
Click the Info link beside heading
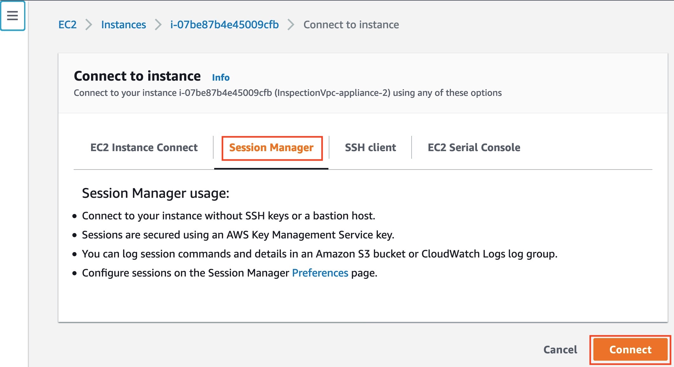(x=221, y=77)
